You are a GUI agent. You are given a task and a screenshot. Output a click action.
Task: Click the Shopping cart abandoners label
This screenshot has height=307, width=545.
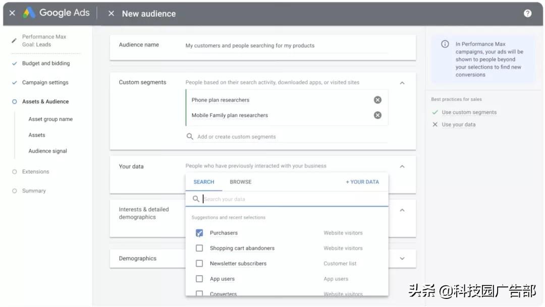[242, 248]
